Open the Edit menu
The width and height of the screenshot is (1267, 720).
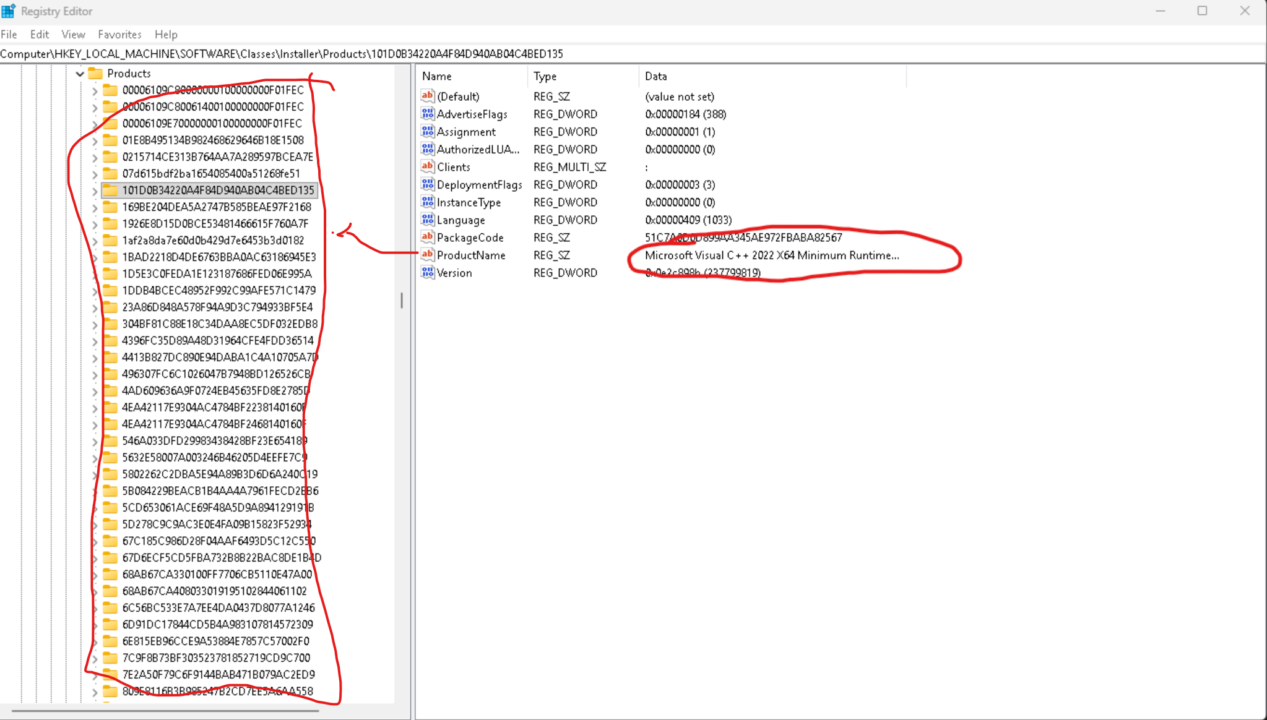tap(39, 34)
